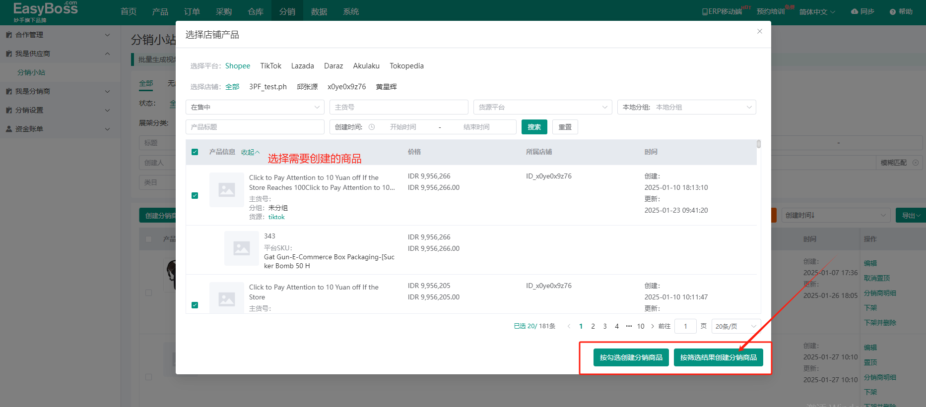Select the TikTok platform tab
Image resolution: width=926 pixels, height=407 pixels.
(x=271, y=66)
